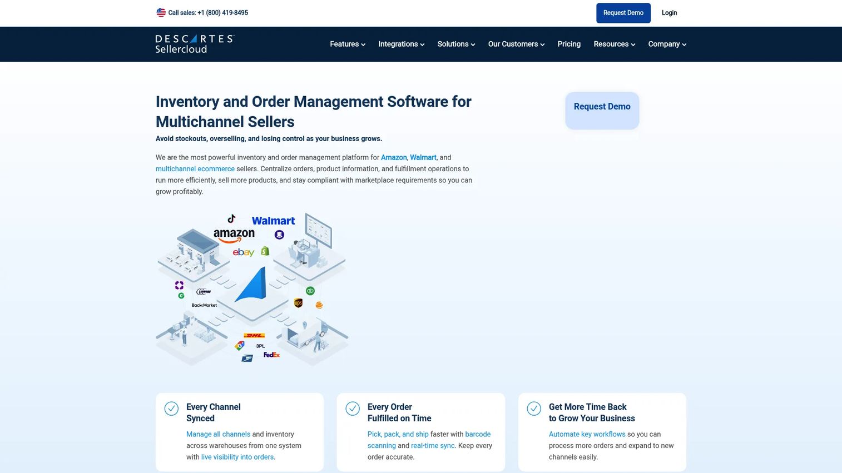This screenshot has width=842, height=473.
Task: Go to the Pricing page
Action: (x=569, y=44)
